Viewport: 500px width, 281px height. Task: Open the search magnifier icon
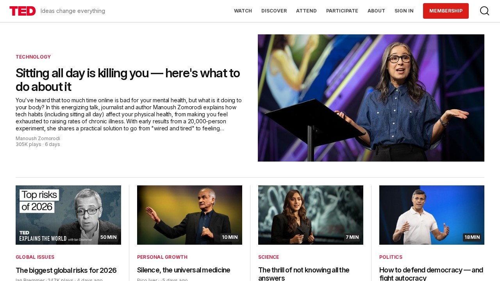pos(484,11)
